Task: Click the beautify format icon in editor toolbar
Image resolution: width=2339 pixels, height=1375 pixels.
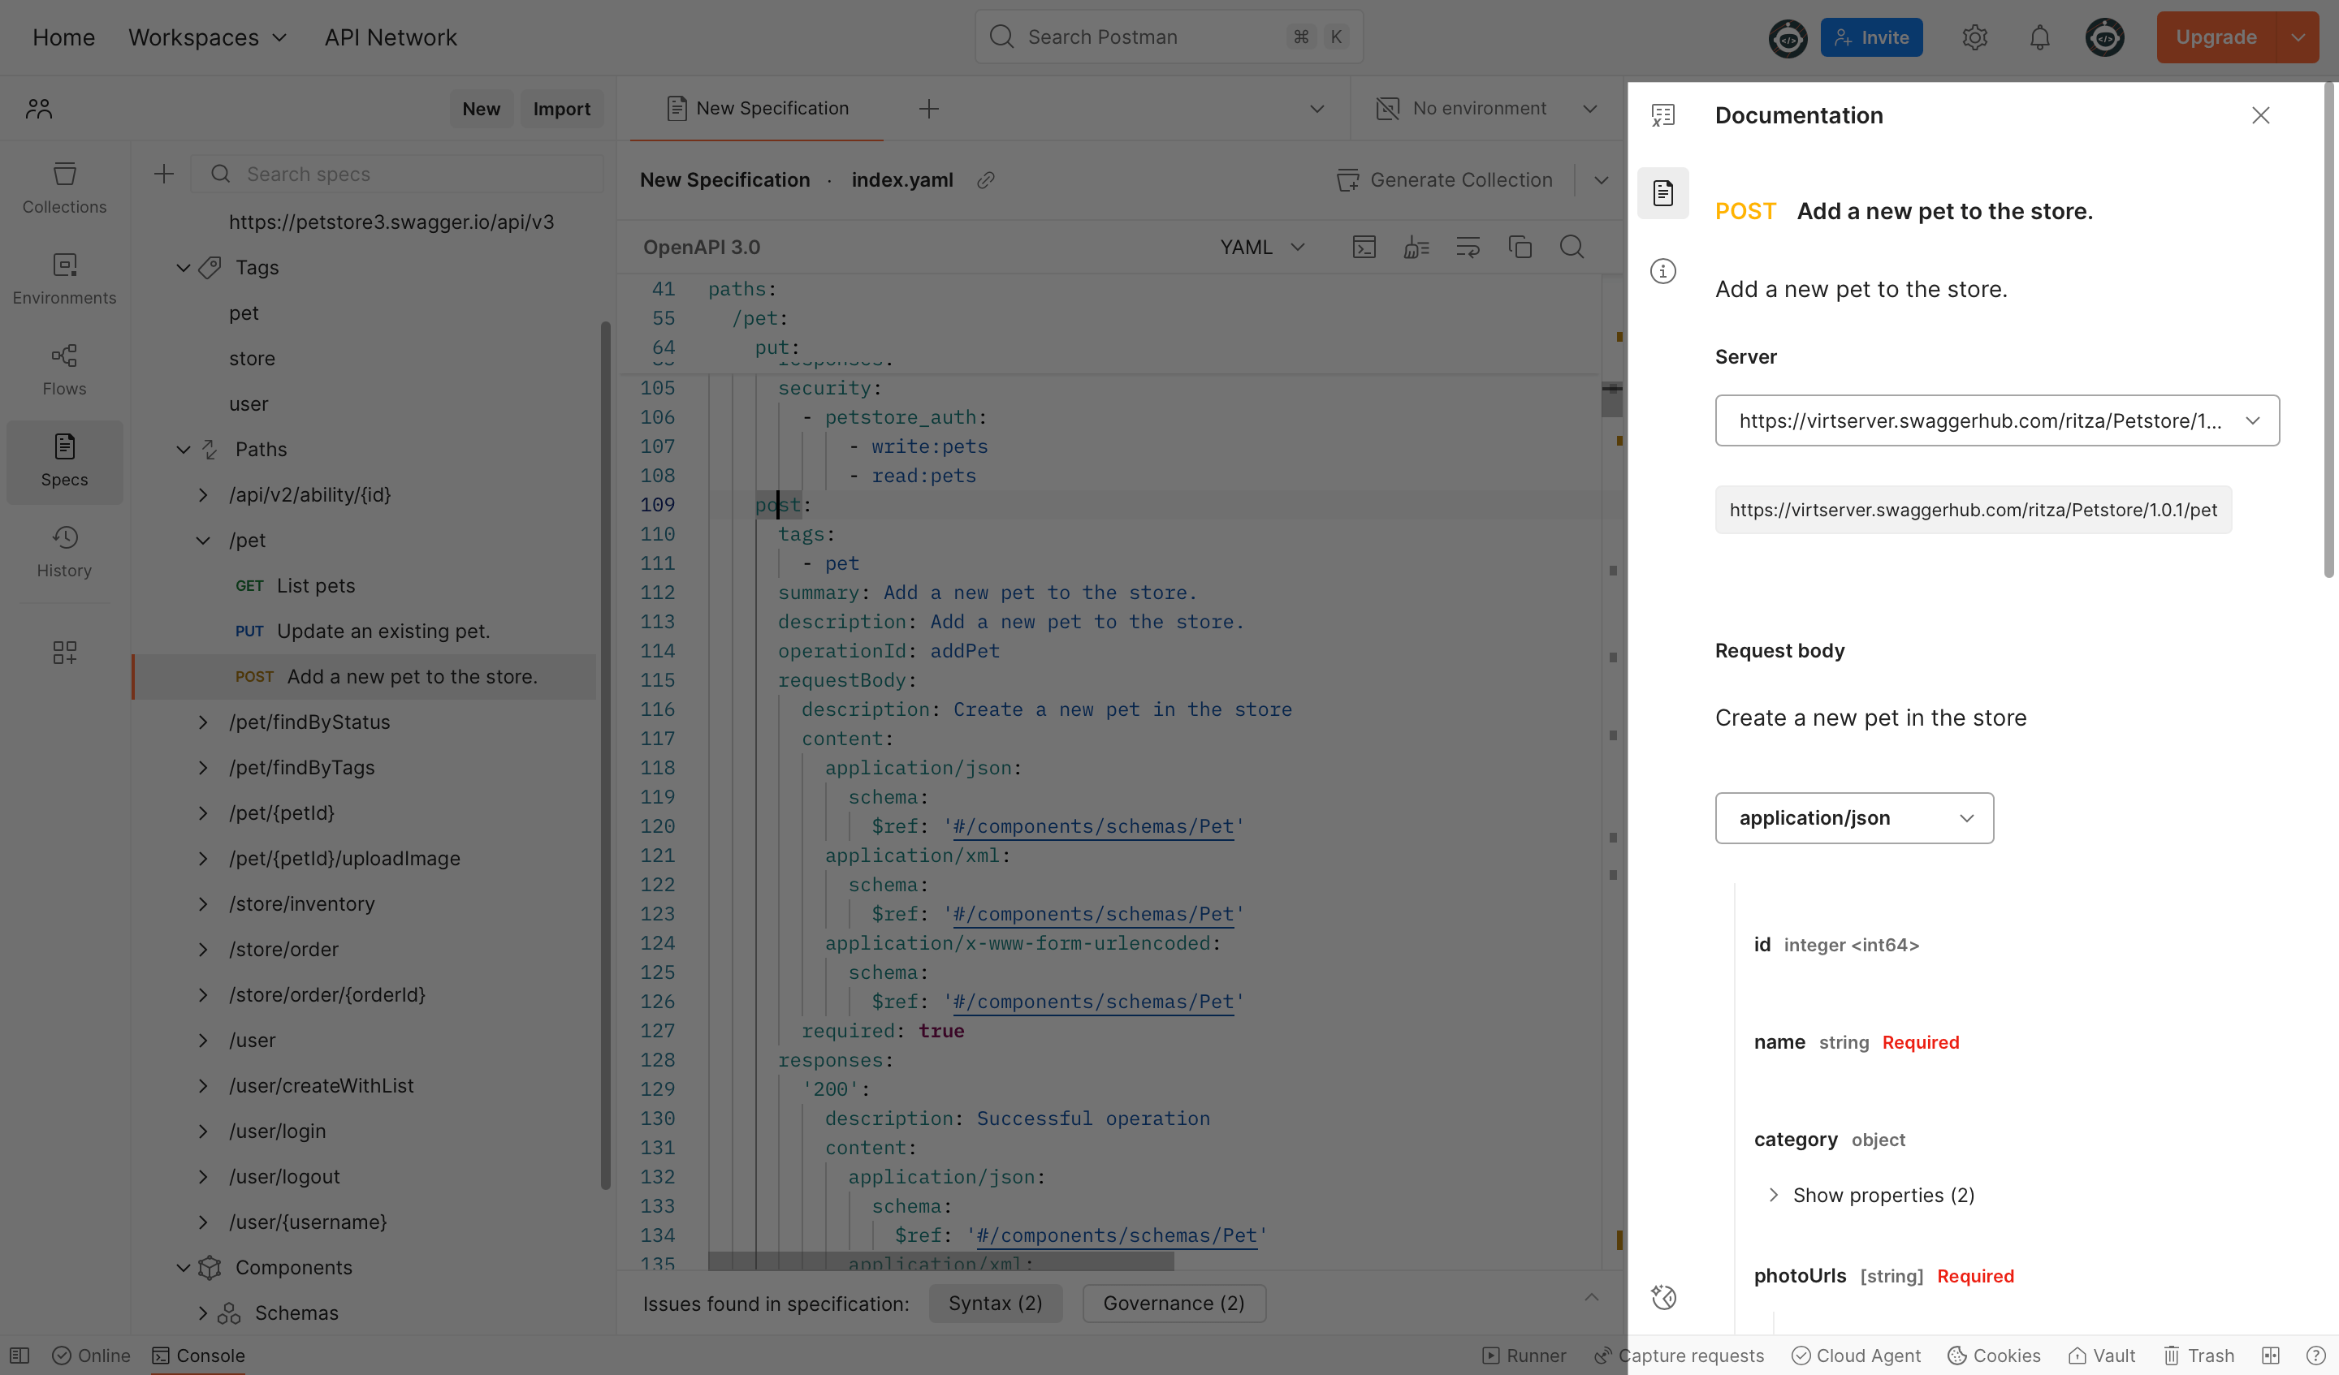Action: tap(1416, 247)
